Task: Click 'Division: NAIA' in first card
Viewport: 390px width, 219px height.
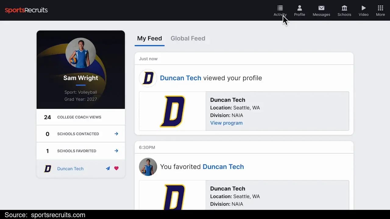Action: [x=227, y=115]
